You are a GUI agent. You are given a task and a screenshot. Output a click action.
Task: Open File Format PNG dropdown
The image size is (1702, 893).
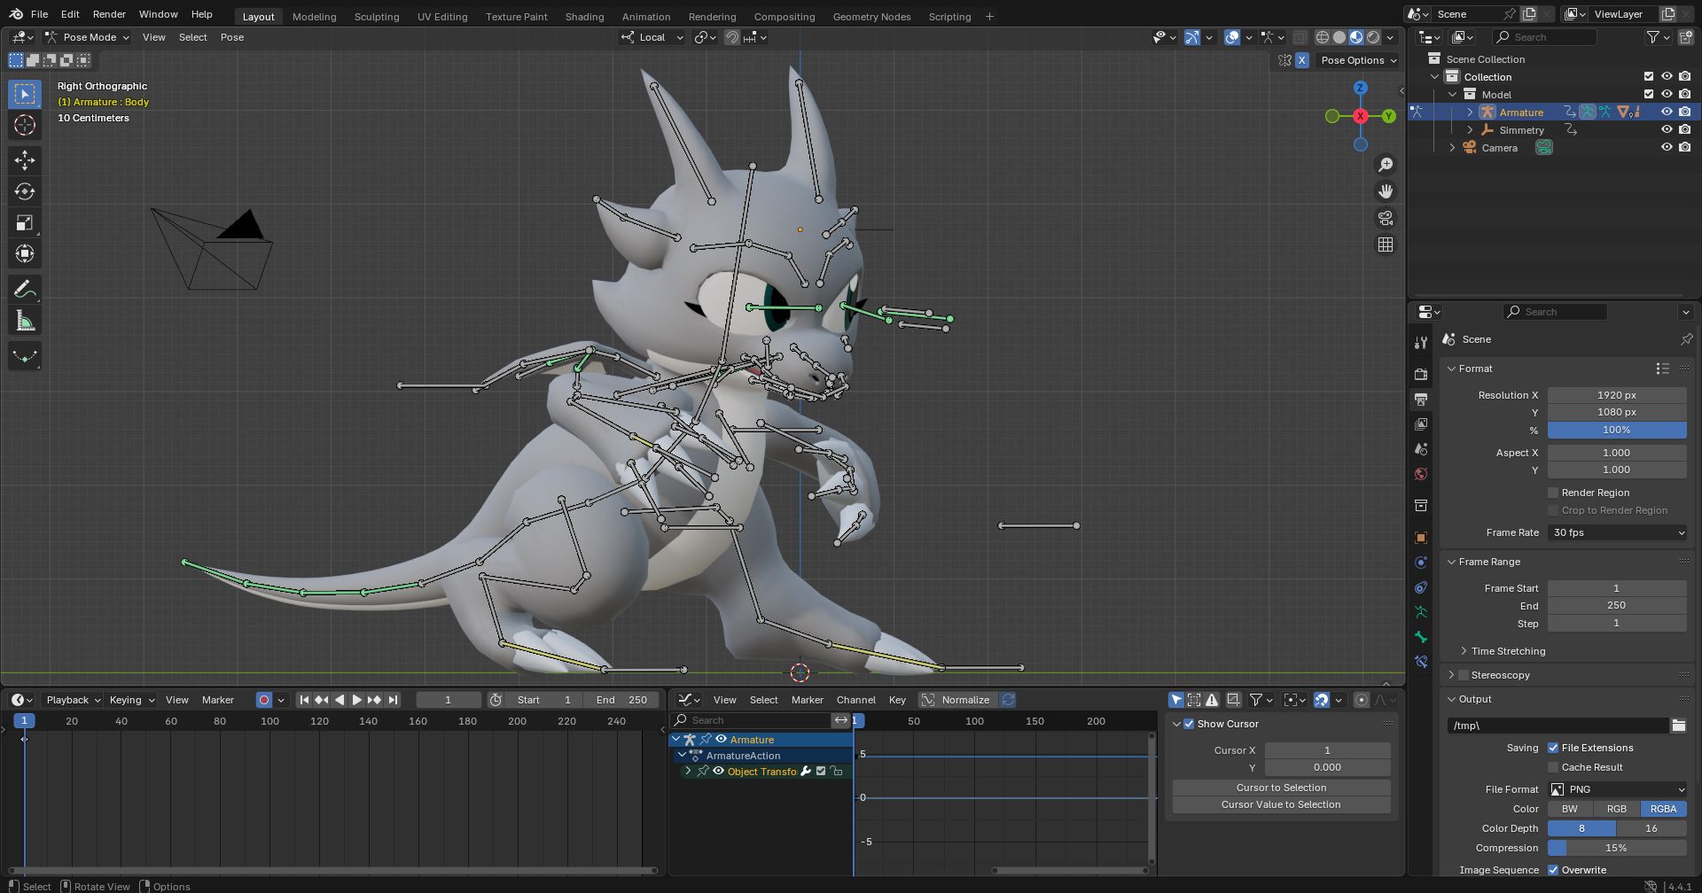coord(1617,789)
